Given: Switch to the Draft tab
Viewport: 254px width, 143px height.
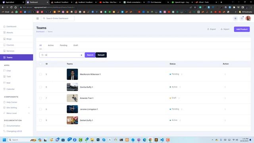Looking at the screenshot, I should 76,45.
